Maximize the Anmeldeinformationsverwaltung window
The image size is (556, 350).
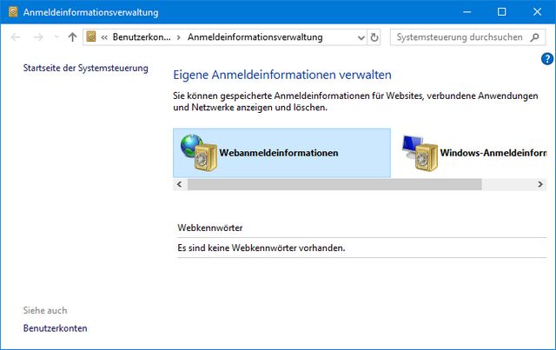(501, 11)
